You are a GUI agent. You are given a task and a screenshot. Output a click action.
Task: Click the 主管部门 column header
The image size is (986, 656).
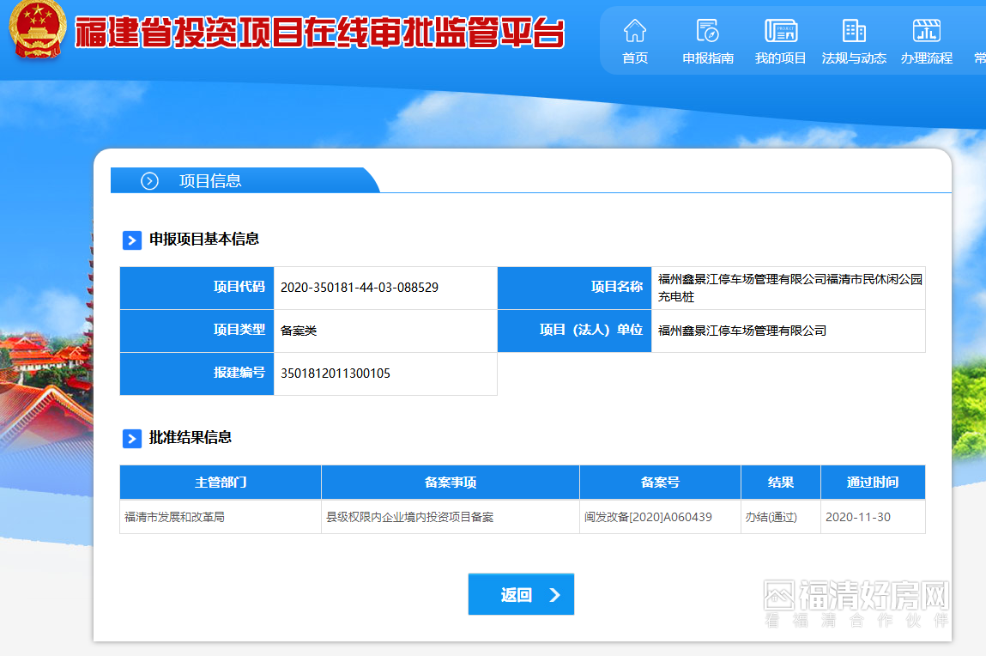tap(220, 482)
